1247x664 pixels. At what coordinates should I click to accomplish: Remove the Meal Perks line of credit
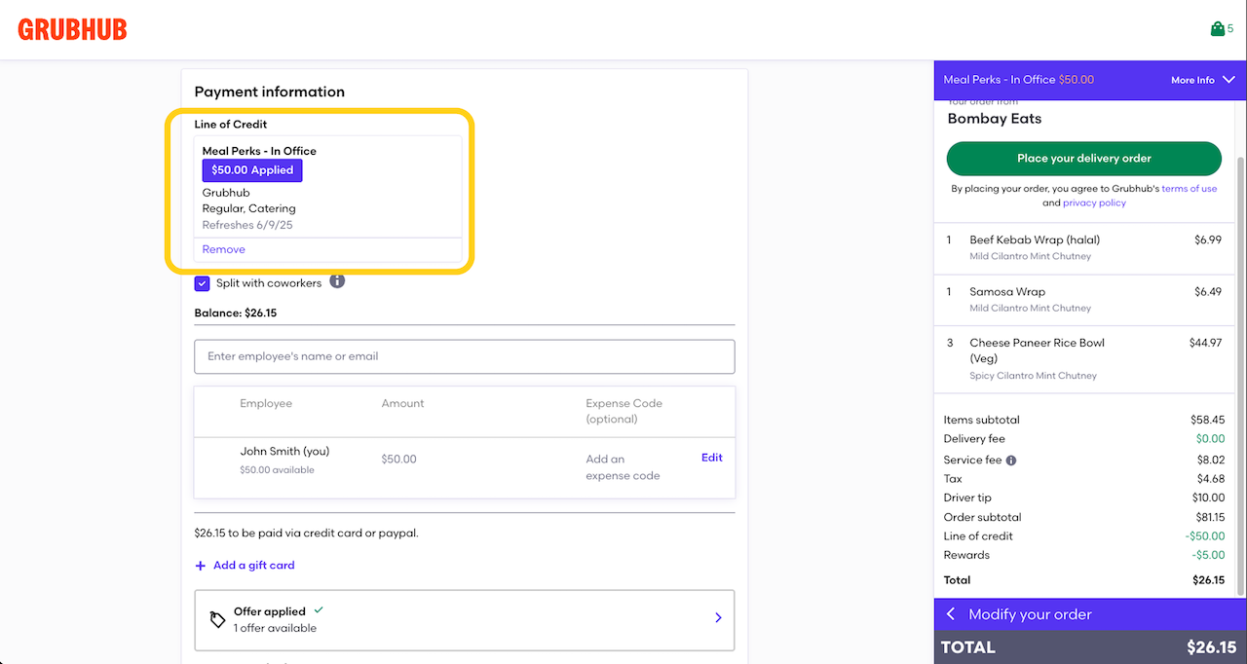[223, 249]
